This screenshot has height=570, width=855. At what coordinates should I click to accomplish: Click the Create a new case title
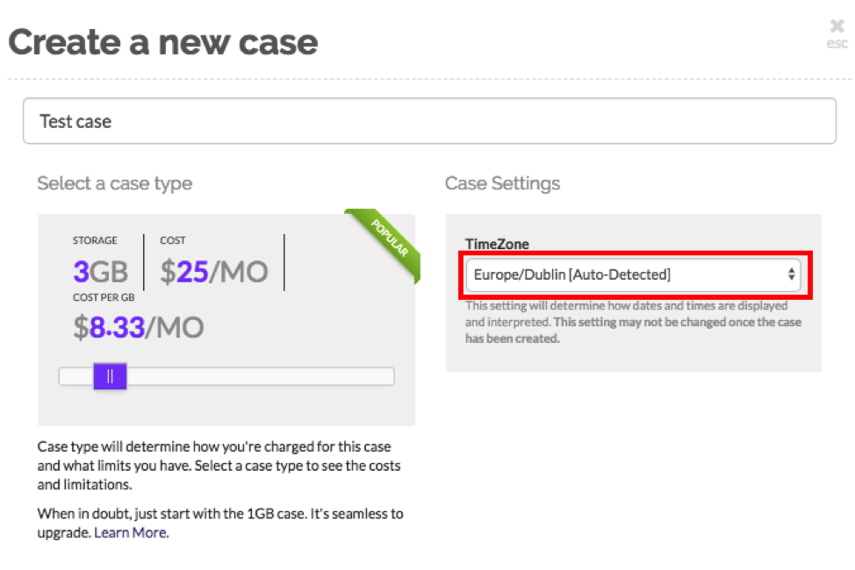point(163,41)
